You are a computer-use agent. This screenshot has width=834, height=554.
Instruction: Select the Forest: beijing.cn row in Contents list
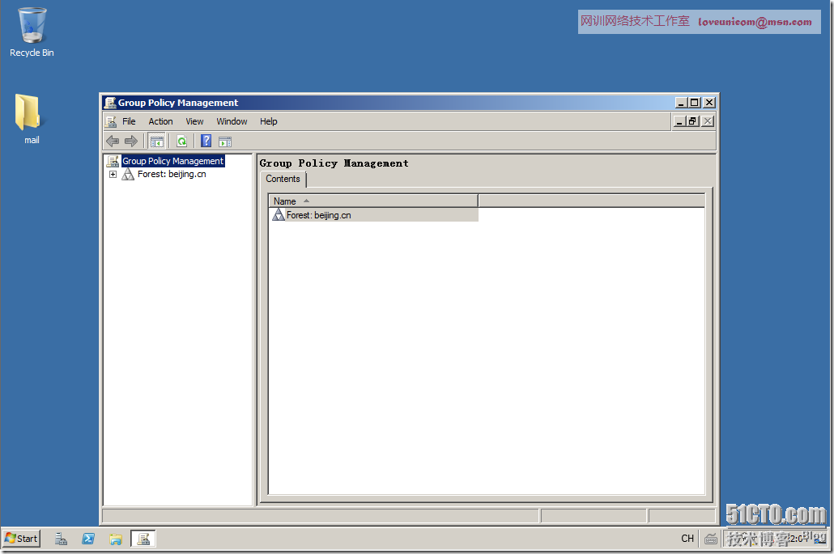[375, 215]
